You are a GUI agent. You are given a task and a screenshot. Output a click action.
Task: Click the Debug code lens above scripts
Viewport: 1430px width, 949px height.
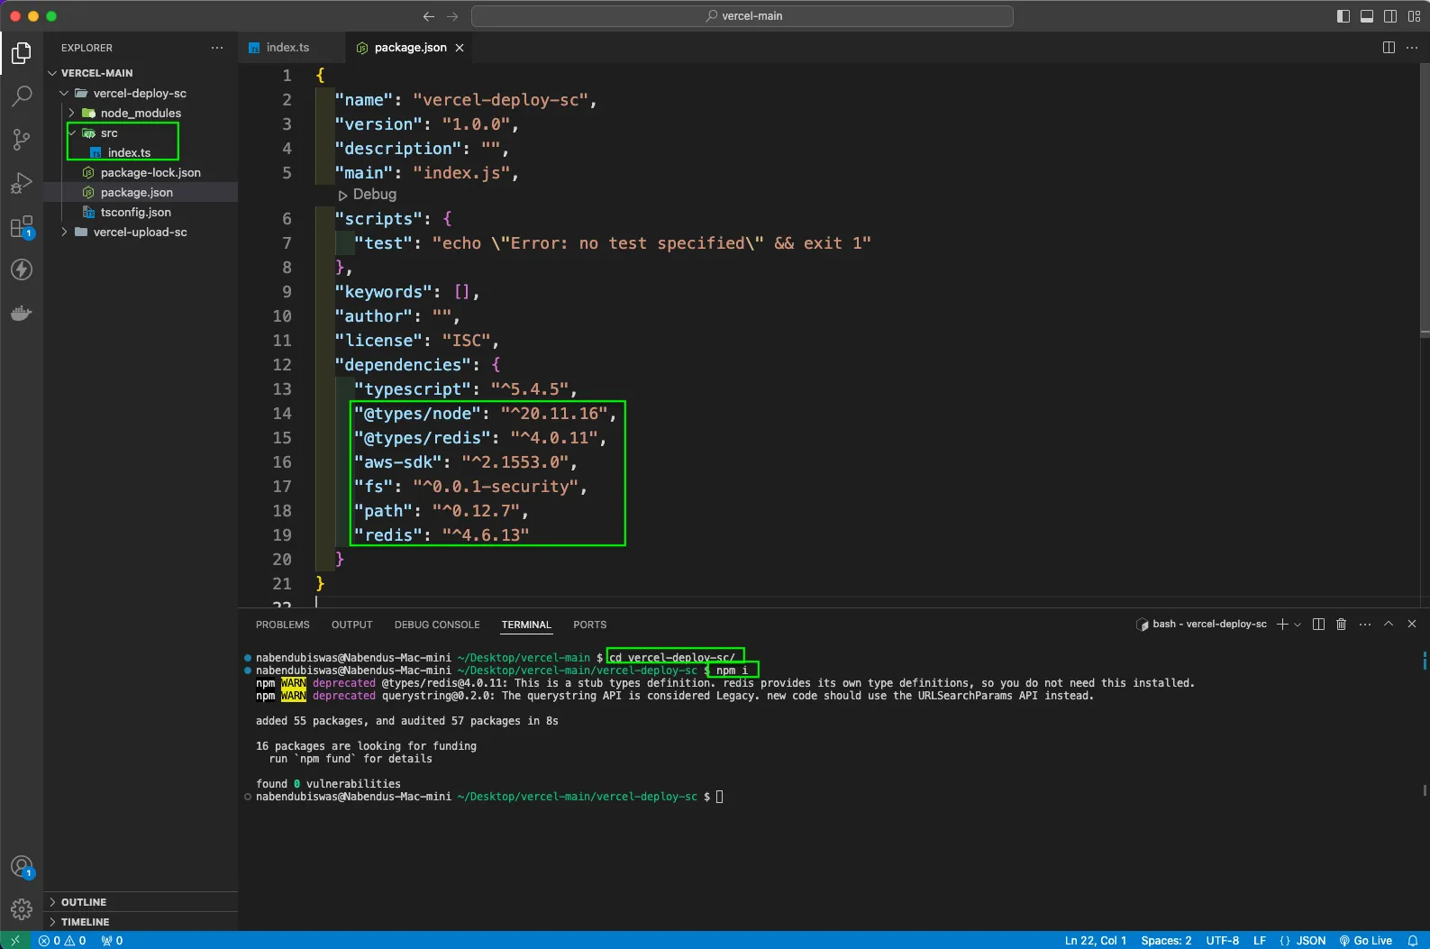pos(368,195)
